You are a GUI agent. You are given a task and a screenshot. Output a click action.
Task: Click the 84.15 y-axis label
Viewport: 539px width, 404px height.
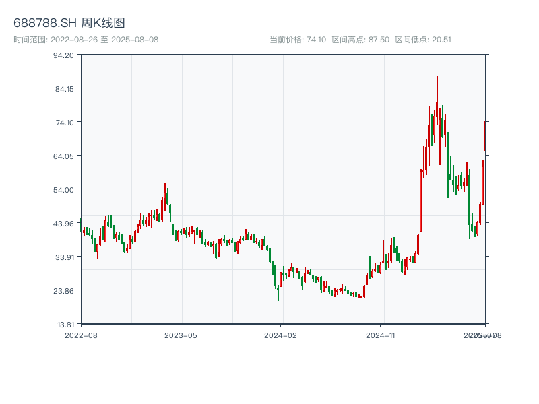[63, 88]
